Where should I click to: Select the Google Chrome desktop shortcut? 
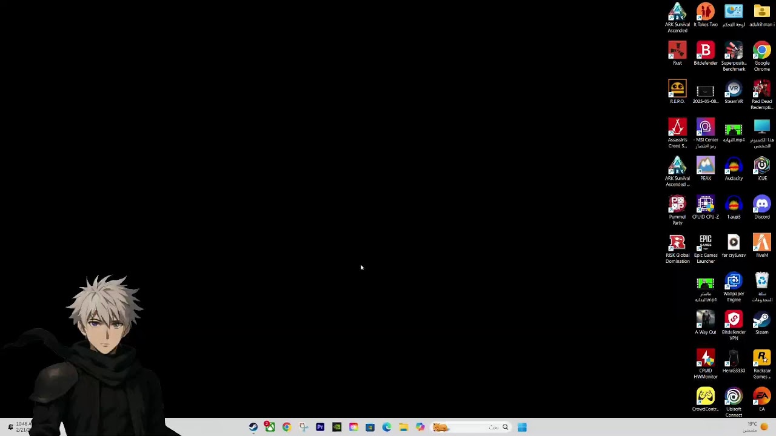762,56
